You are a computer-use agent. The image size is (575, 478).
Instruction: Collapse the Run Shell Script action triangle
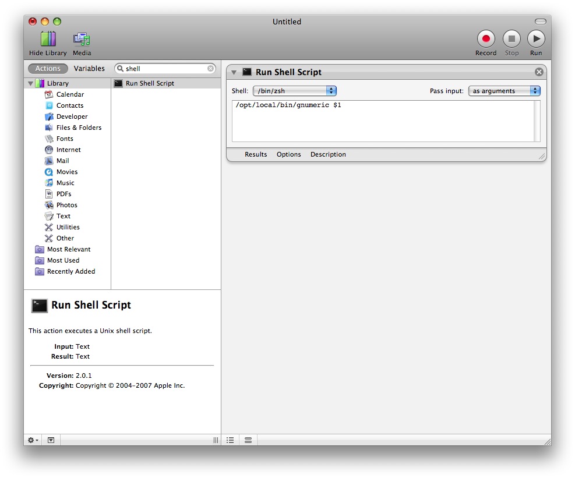click(x=234, y=72)
